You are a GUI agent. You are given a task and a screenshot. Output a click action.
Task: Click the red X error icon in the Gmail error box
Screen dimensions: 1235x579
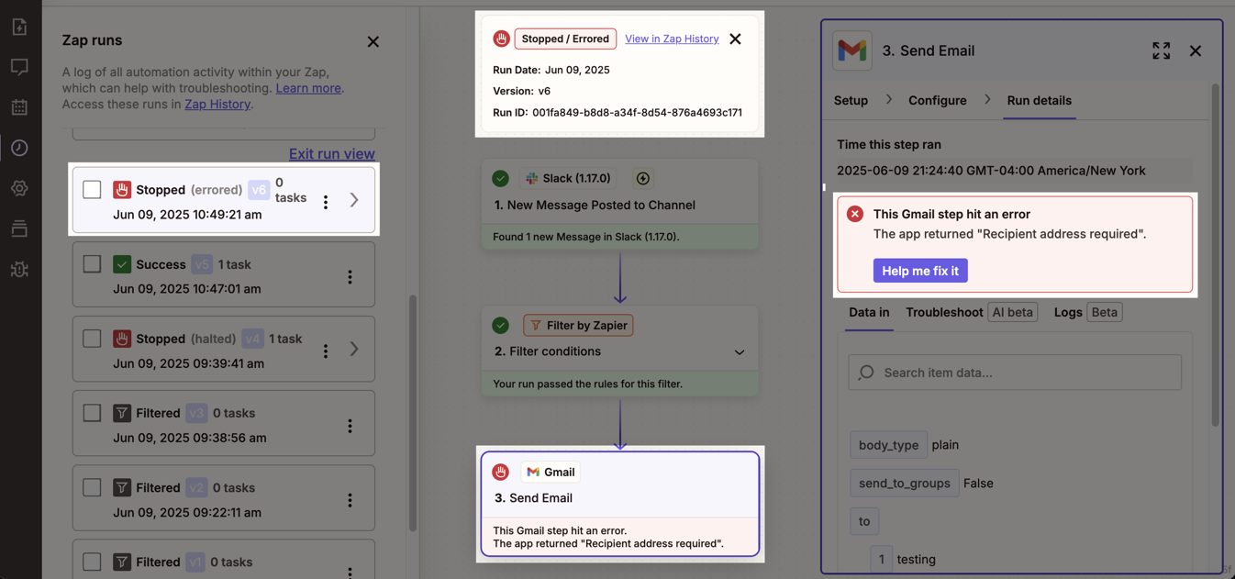pyautogui.click(x=855, y=214)
